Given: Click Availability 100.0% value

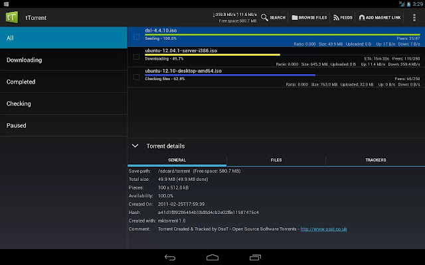Looking at the screenshot, I should tap(165, 196).
